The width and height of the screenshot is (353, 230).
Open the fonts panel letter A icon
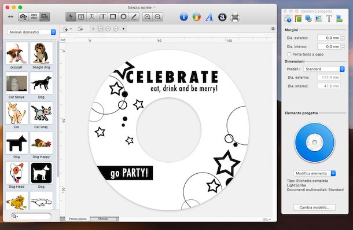209,17
